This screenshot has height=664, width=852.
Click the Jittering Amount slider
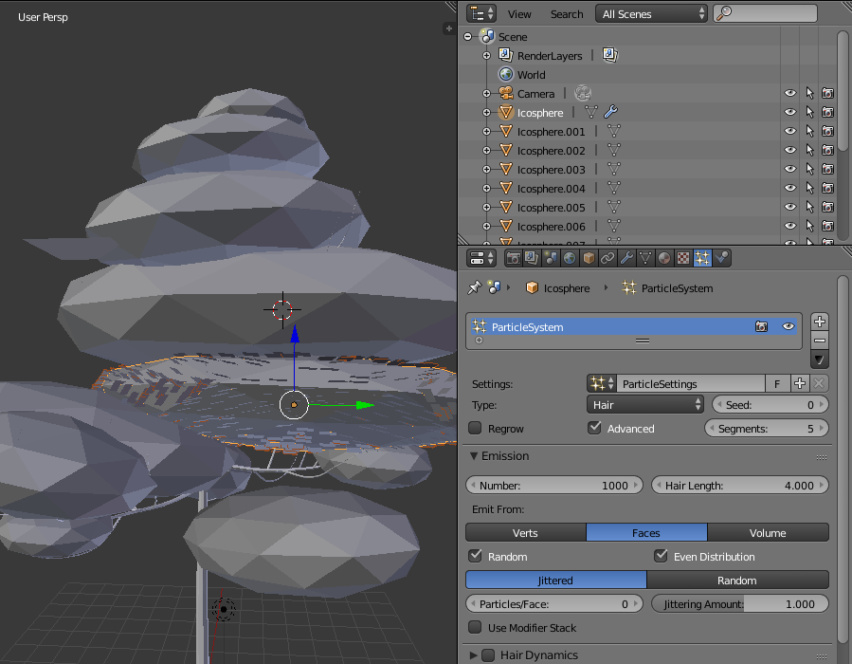[740, 603]
